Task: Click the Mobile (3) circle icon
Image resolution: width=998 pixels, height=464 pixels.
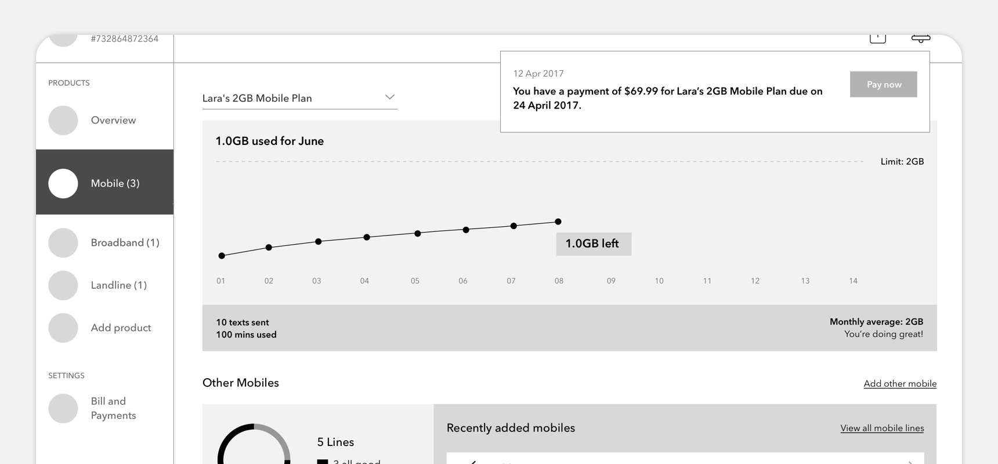Action: [x=63, y=183]
